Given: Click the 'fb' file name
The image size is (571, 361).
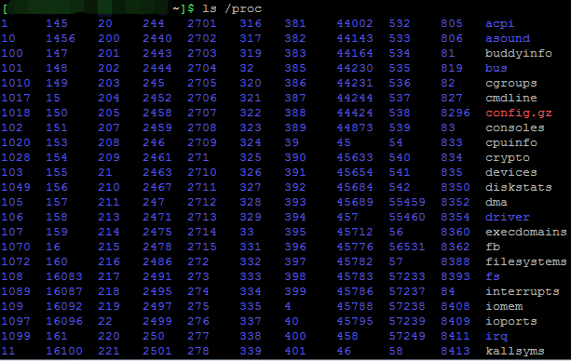Looking at the screenshot, I should pos(493,247).
